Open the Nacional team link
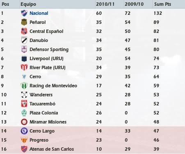 (x=39, y=13)
